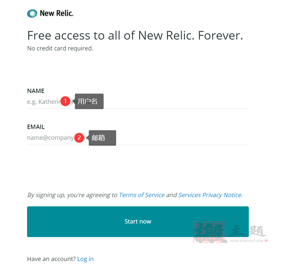Open the Terms of Service link
This screenshot has height=268, width=296.
(x=142, y=195)
